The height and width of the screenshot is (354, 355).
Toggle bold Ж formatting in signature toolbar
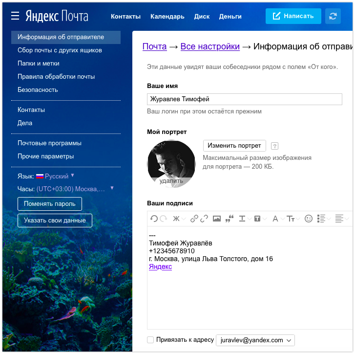pos(176,219)
